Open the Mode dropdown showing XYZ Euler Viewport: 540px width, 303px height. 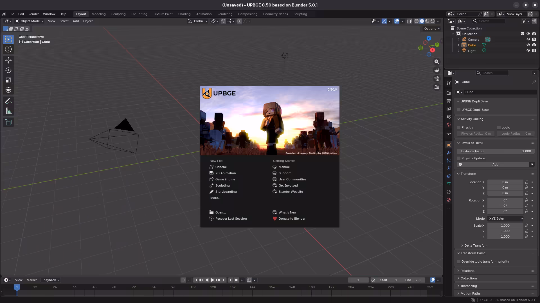(505, 219)
